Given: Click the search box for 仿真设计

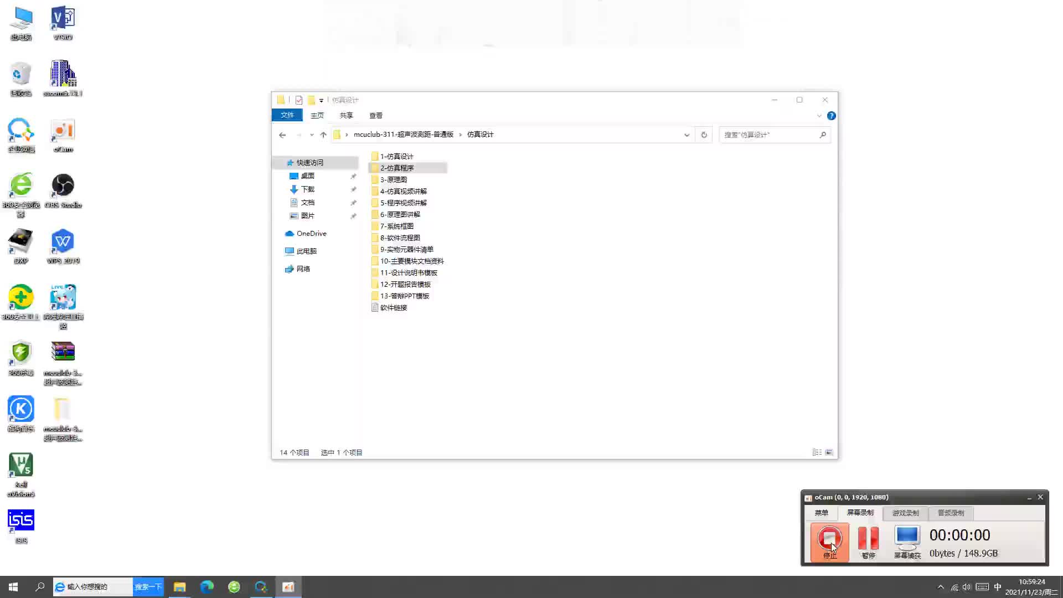Looking at the screenshot, I should coord(775,135).
